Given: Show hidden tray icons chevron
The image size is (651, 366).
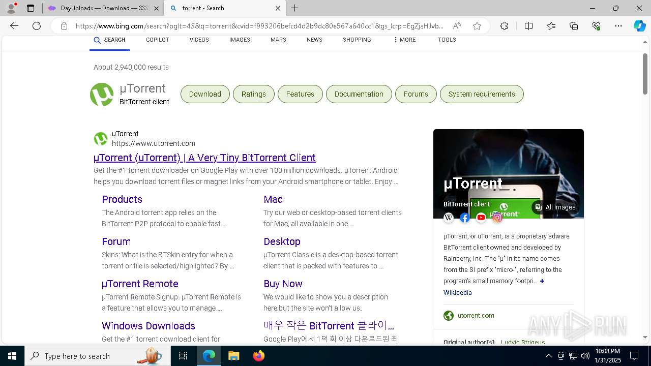Looking at the screenshot, I should click(548, 356).
